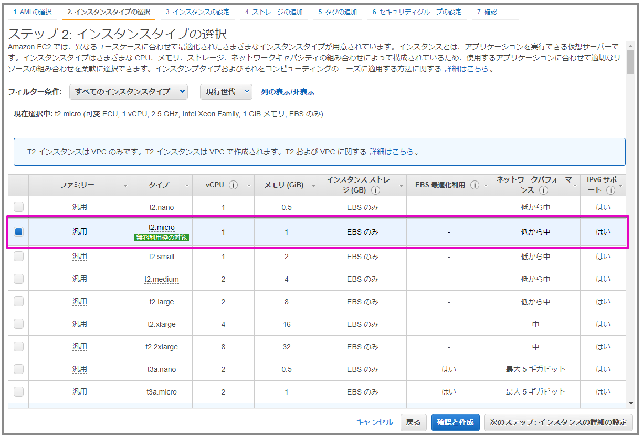
Task: Open 詳細はこちら link in the T2 VPC notice
Action: coord(392,152)
